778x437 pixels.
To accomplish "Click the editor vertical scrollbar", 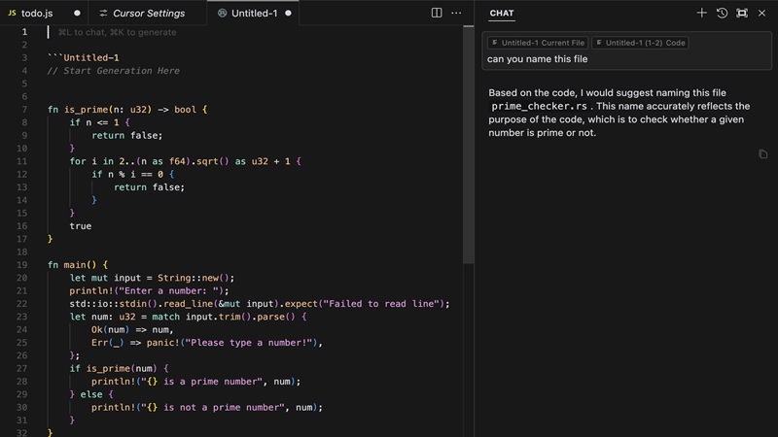I will 469,146.
